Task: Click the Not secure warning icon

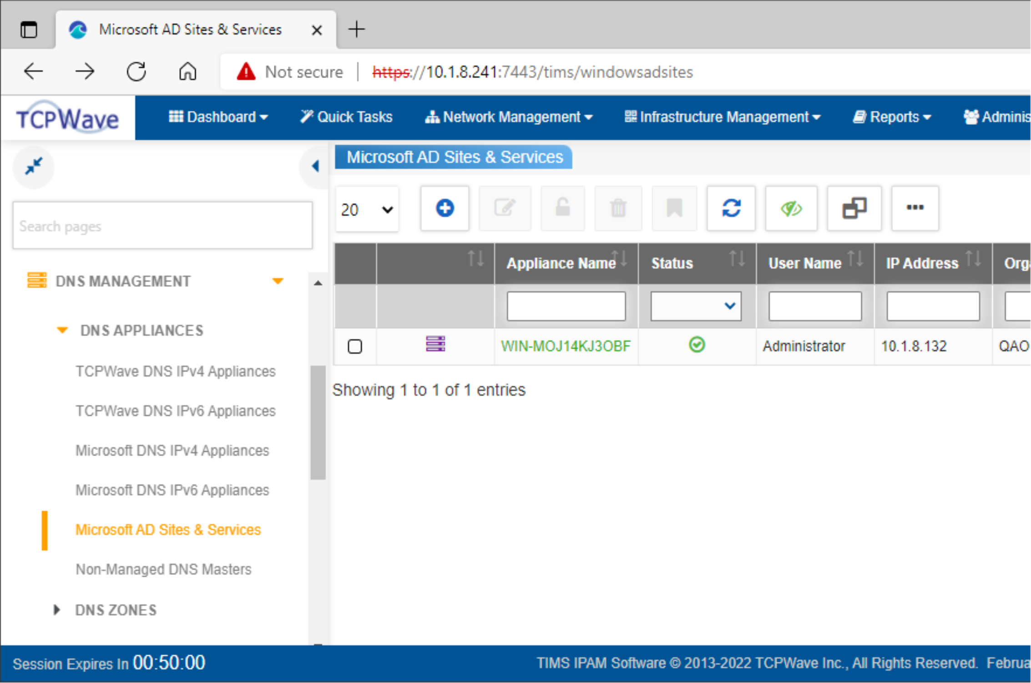Action: 246,71
